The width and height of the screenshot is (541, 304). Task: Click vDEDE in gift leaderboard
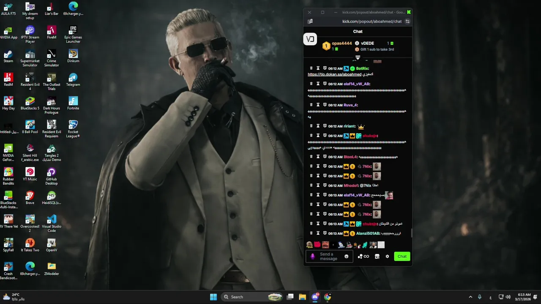coord(367,43)
